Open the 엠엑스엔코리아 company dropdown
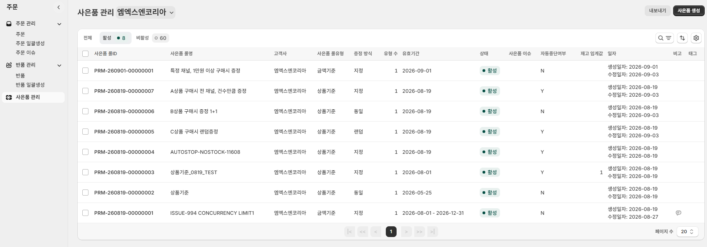 coord(145,12)
